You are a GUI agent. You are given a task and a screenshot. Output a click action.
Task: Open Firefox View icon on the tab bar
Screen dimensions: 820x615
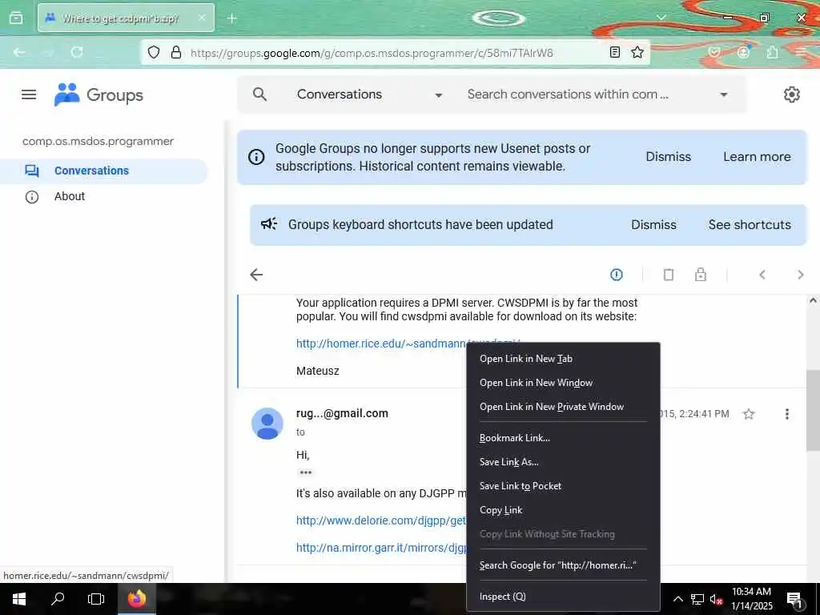pos(16,18)
